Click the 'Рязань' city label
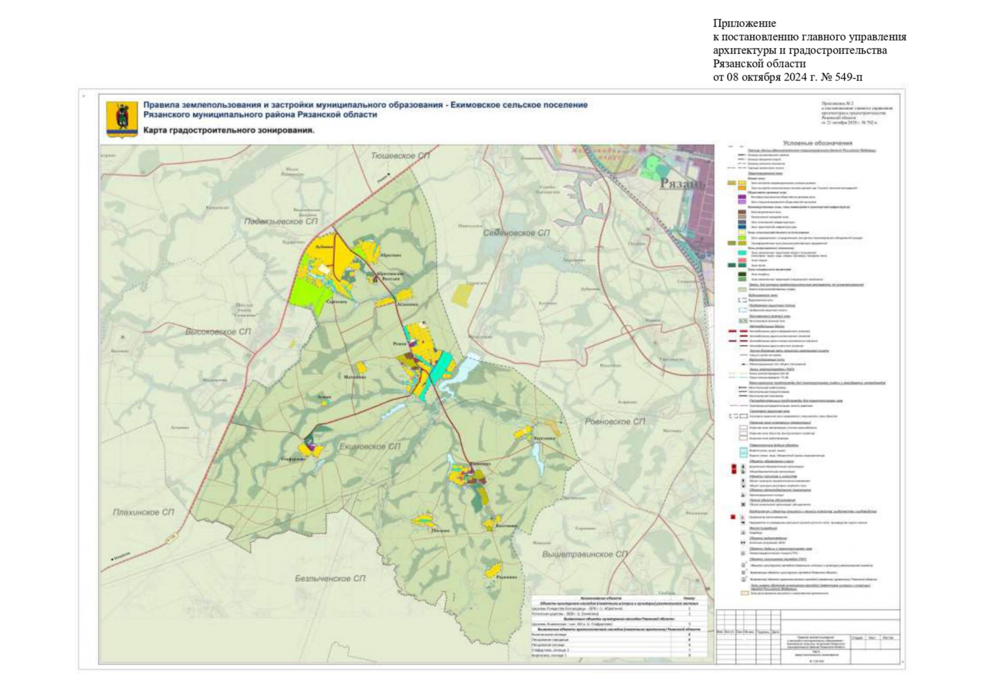This screenshot has height=696, width=985. (x=683, y=183)
